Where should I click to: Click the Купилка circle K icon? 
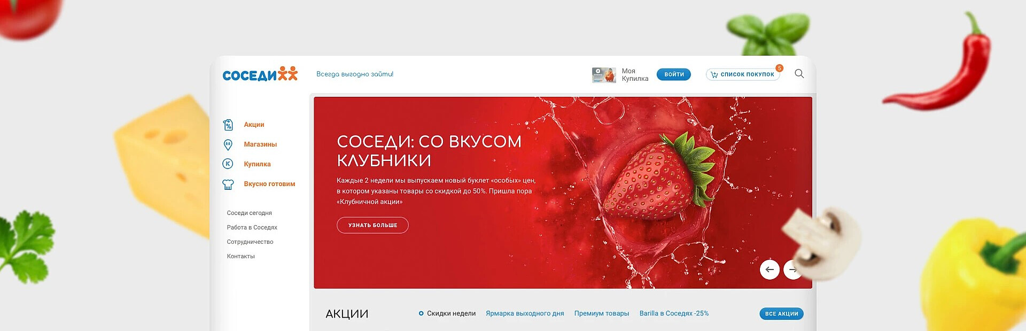(x=228, y=164)
